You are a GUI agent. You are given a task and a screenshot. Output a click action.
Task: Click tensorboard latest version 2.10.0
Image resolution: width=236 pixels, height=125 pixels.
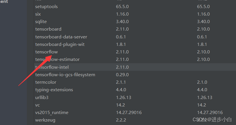click(203, 29)
